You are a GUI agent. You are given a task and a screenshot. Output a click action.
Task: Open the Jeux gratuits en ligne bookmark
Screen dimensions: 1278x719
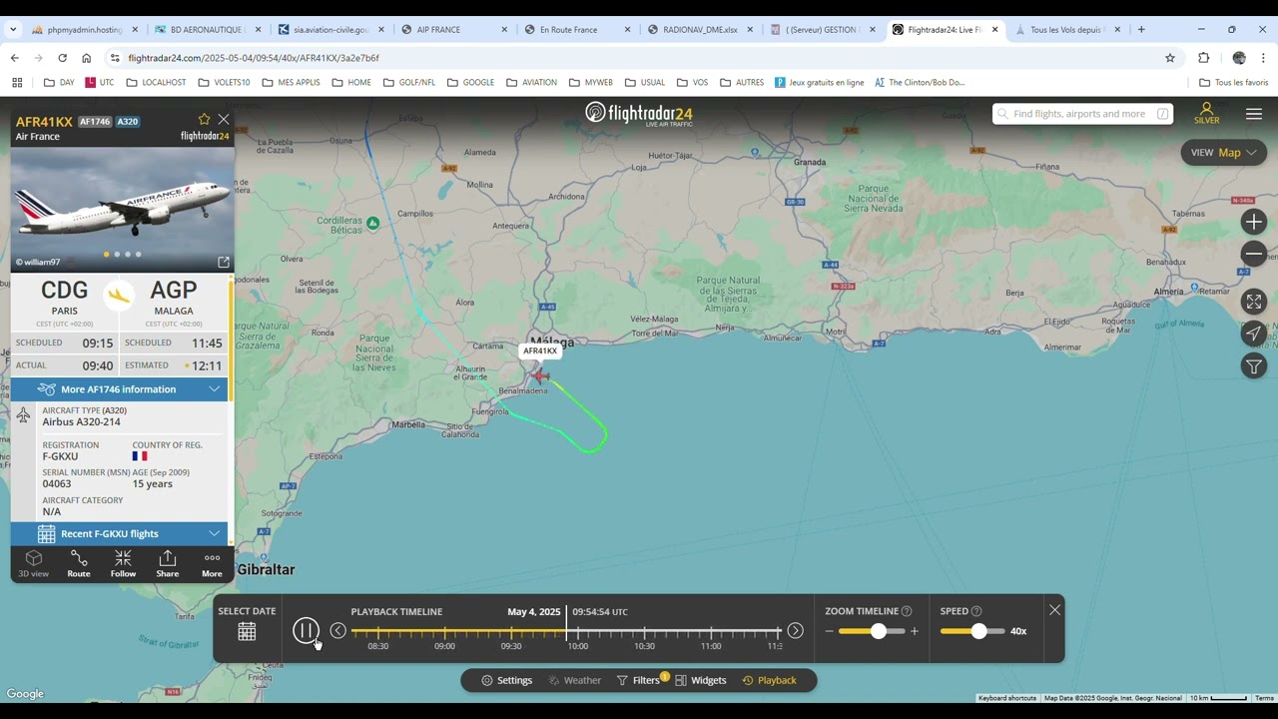[x=819, y=83]
